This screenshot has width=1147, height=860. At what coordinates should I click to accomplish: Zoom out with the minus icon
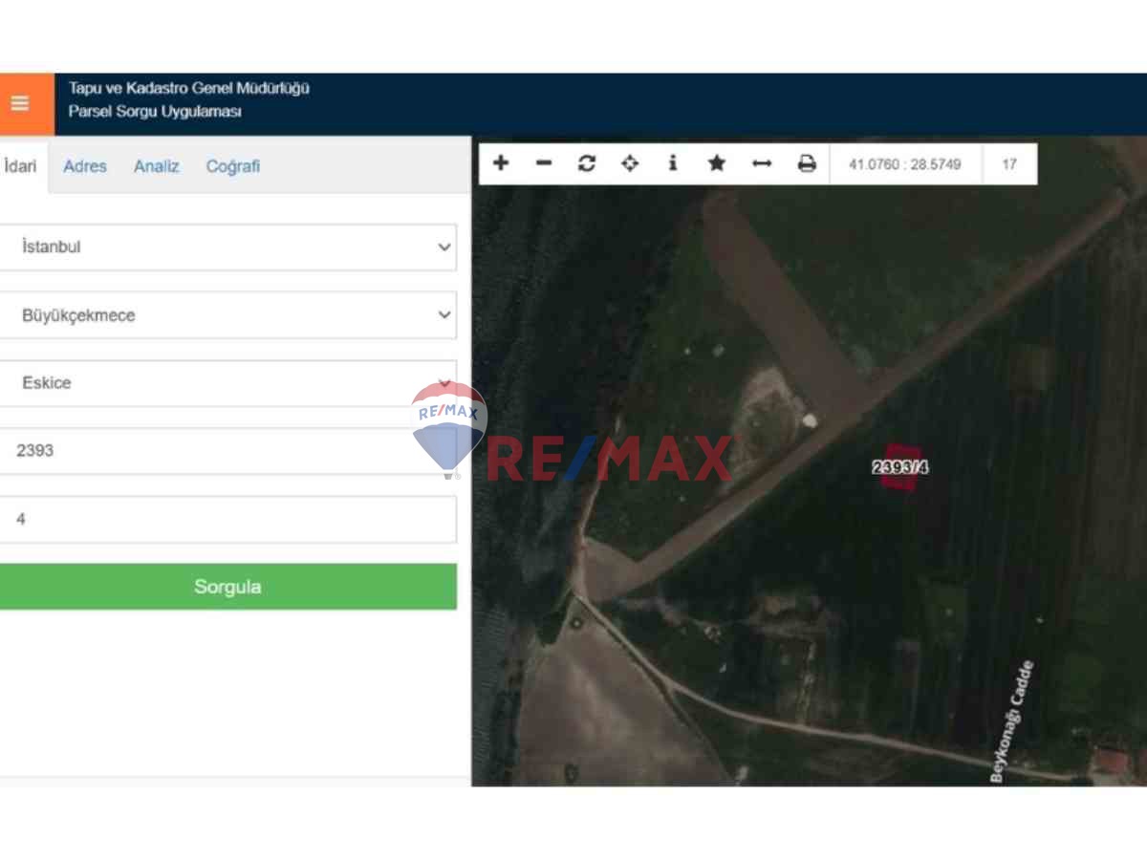[544, 163]
